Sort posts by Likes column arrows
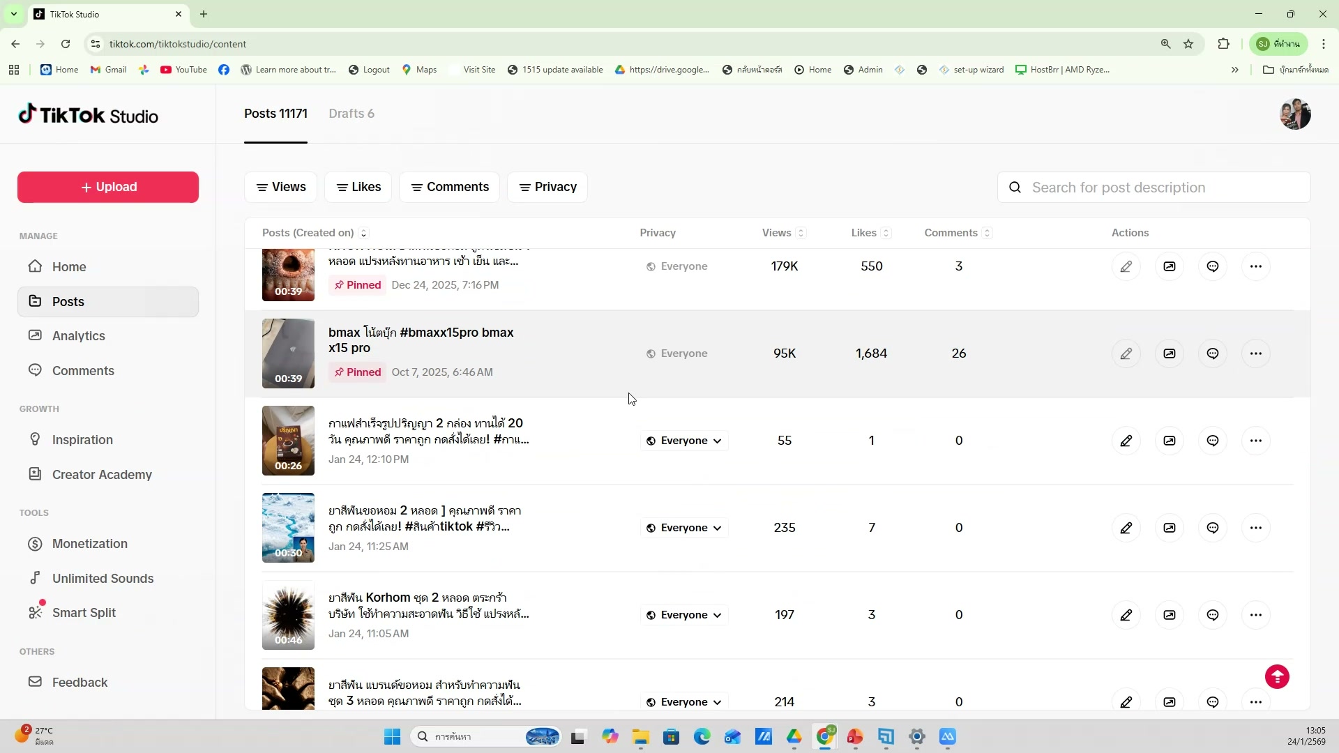The image size is (1339, 753). click(x=886, y=233)
